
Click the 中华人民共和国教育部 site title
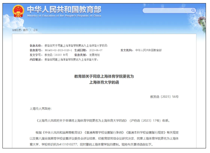(x=64, y=10)
